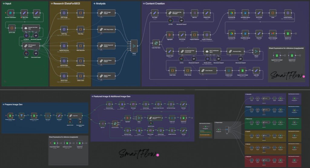The height and width of the screenshot is (168, 310).
Task: Click the Create a post WordPress node
Action: click(x=229, y=70)
